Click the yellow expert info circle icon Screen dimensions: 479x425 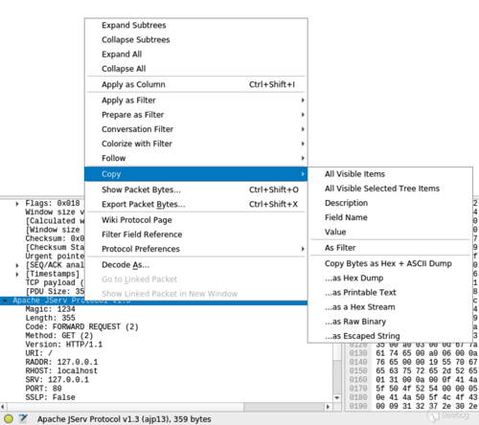click(x=9, y=418)
